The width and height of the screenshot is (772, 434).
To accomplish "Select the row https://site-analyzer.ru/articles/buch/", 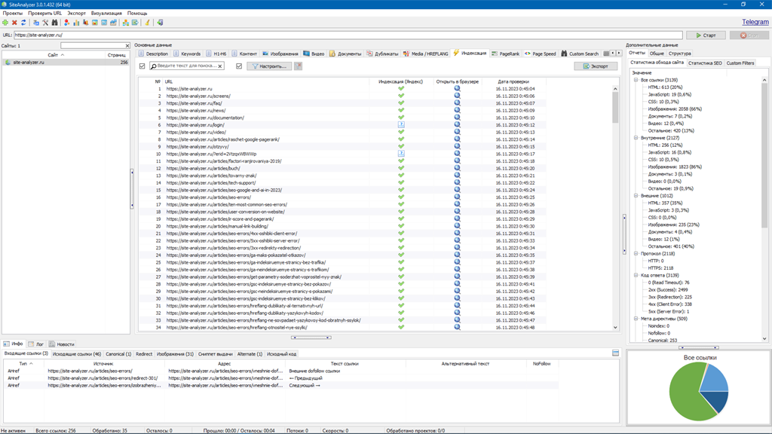I will [342, 168].
